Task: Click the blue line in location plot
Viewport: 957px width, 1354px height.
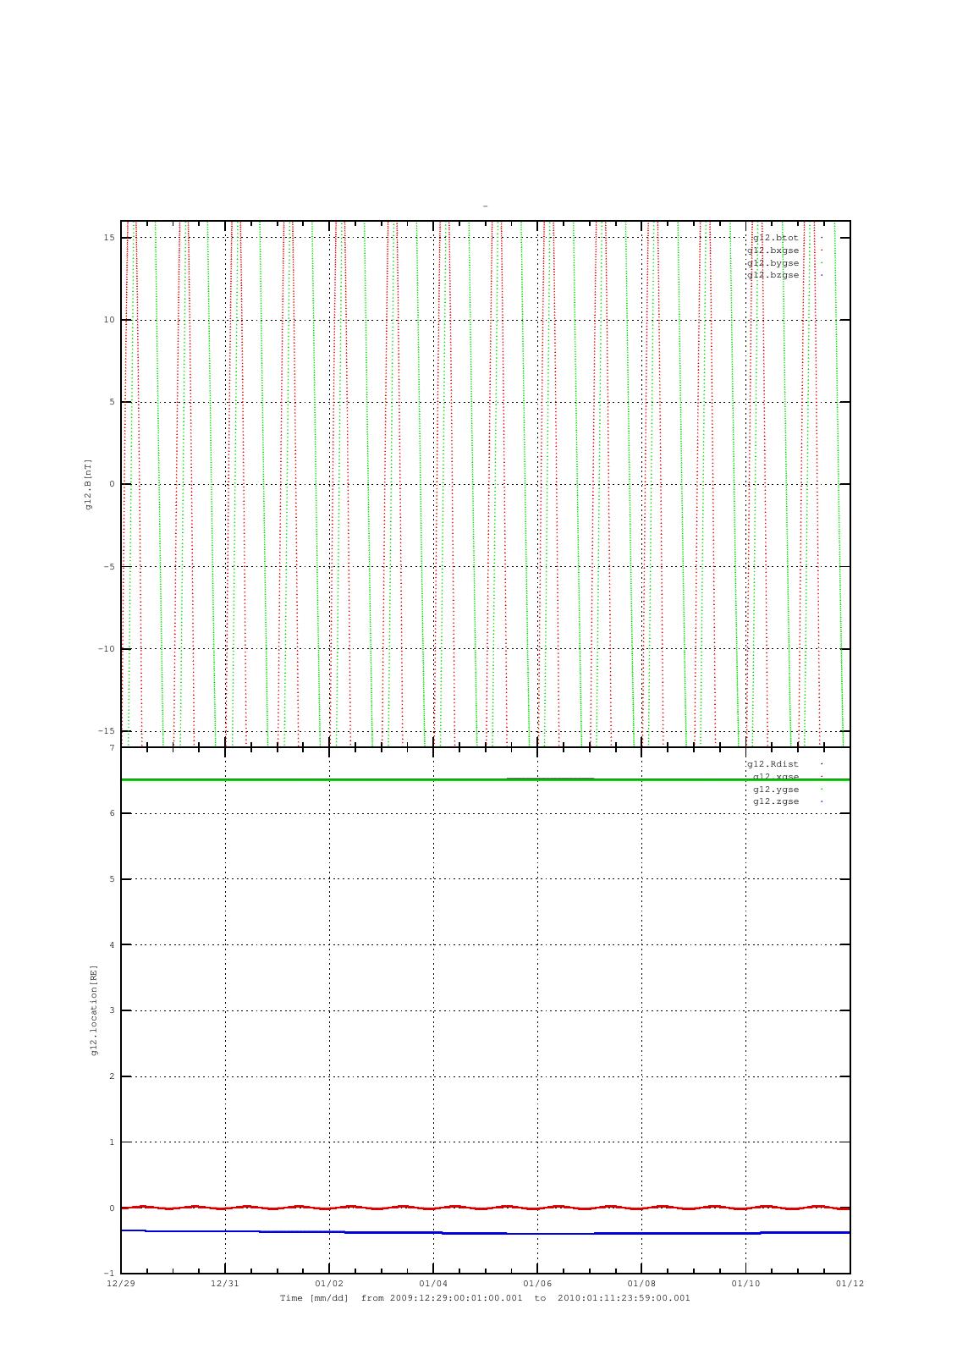Action: point(485,1233)
